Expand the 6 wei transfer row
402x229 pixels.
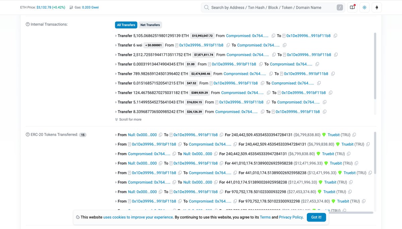[115, 45]
